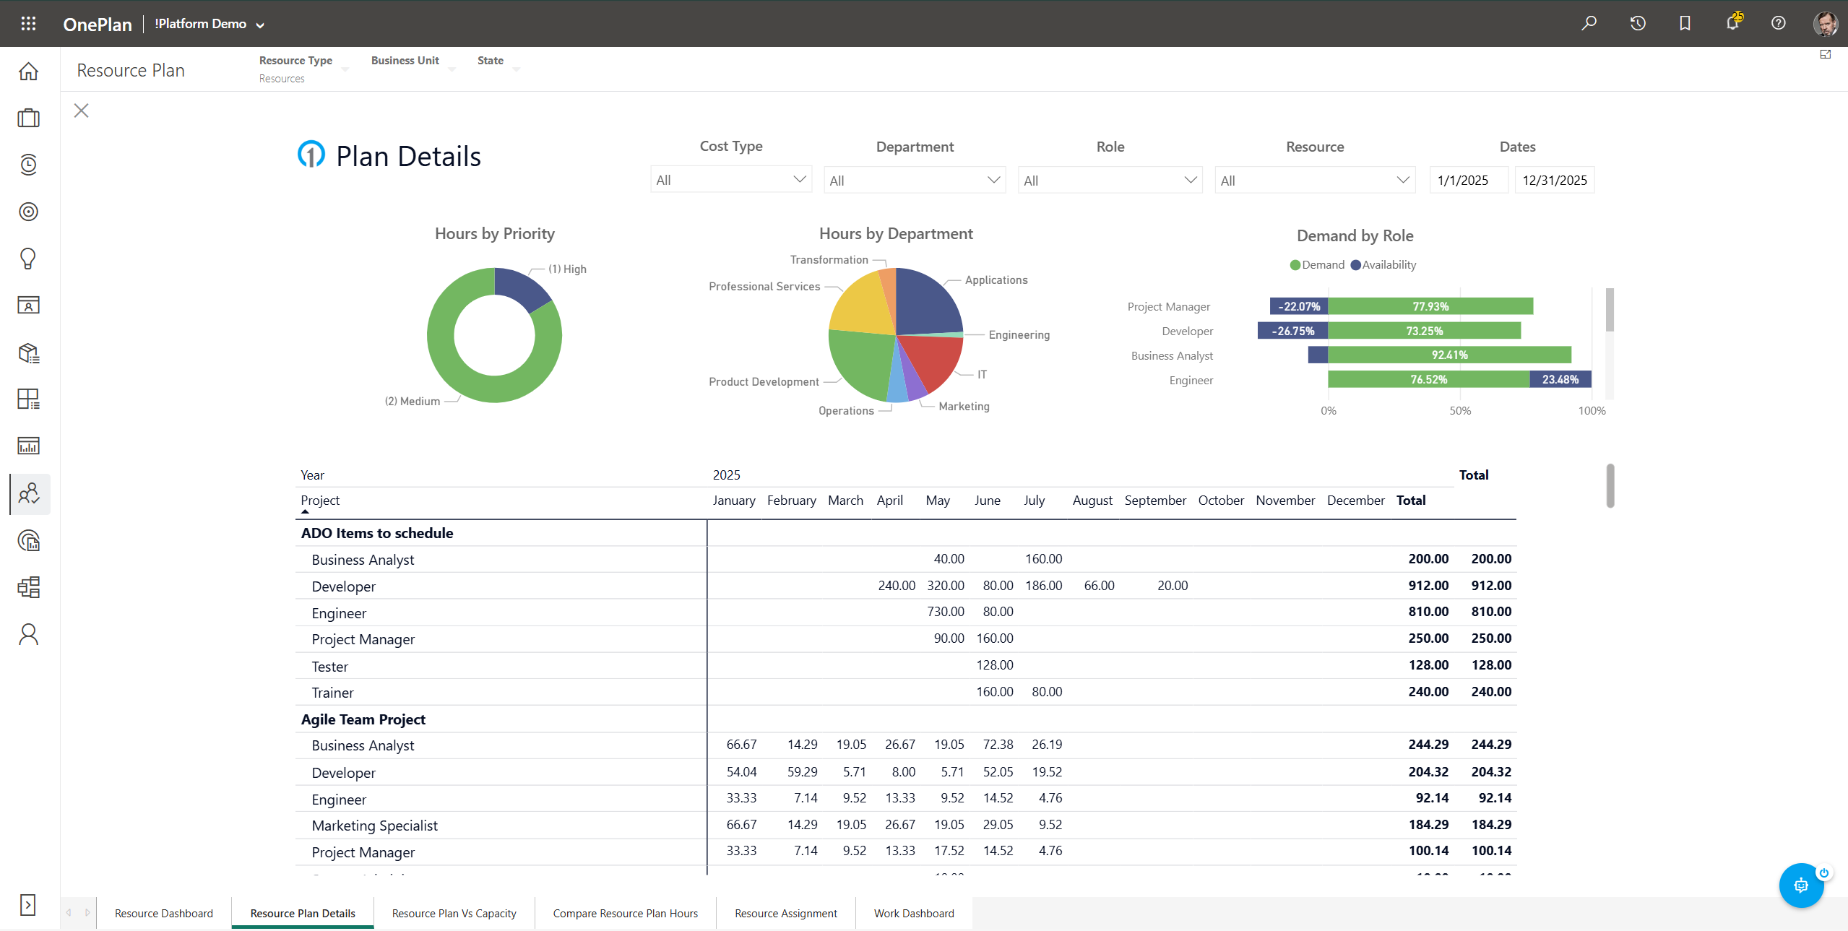Open the Home icon in the sidebar
The image size is (1848, 931).
[x=28, y=71]
